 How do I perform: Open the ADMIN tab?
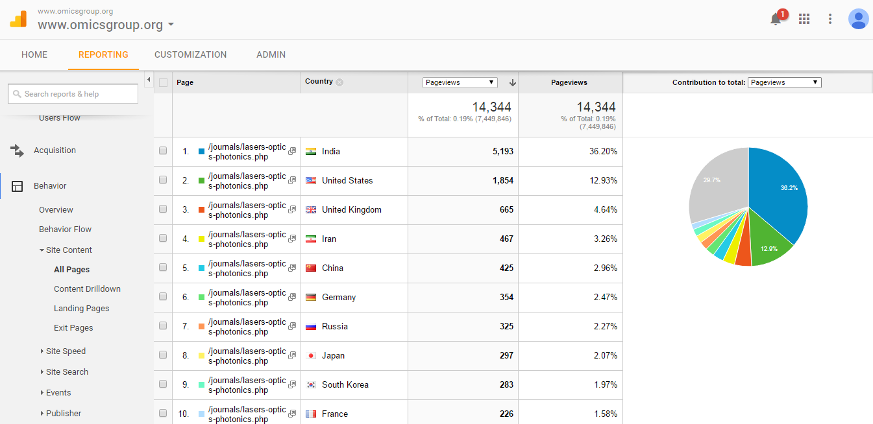(271, 54)
